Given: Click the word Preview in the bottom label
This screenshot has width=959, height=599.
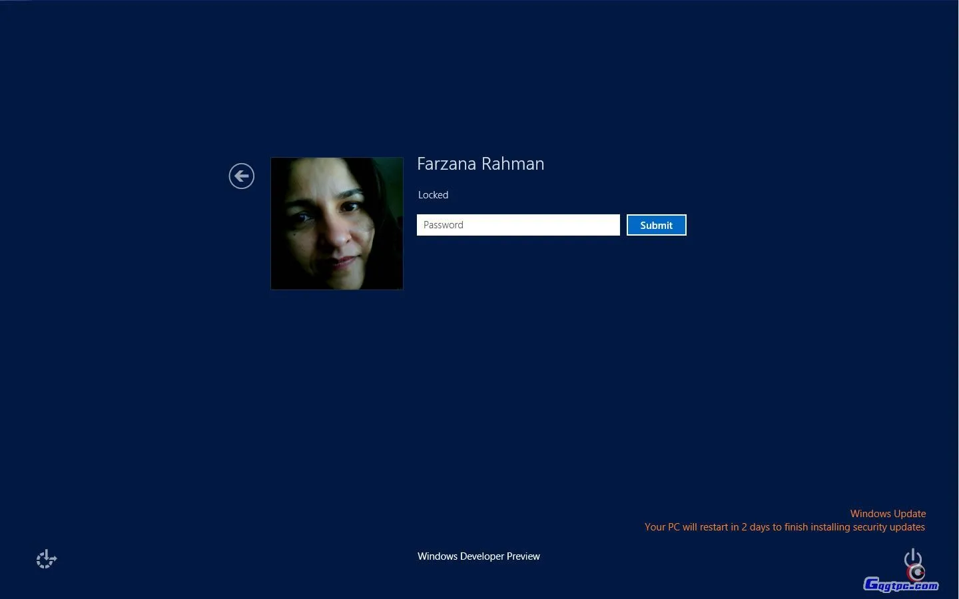Looking at the screenshot, I should click(x=522, y=556).
